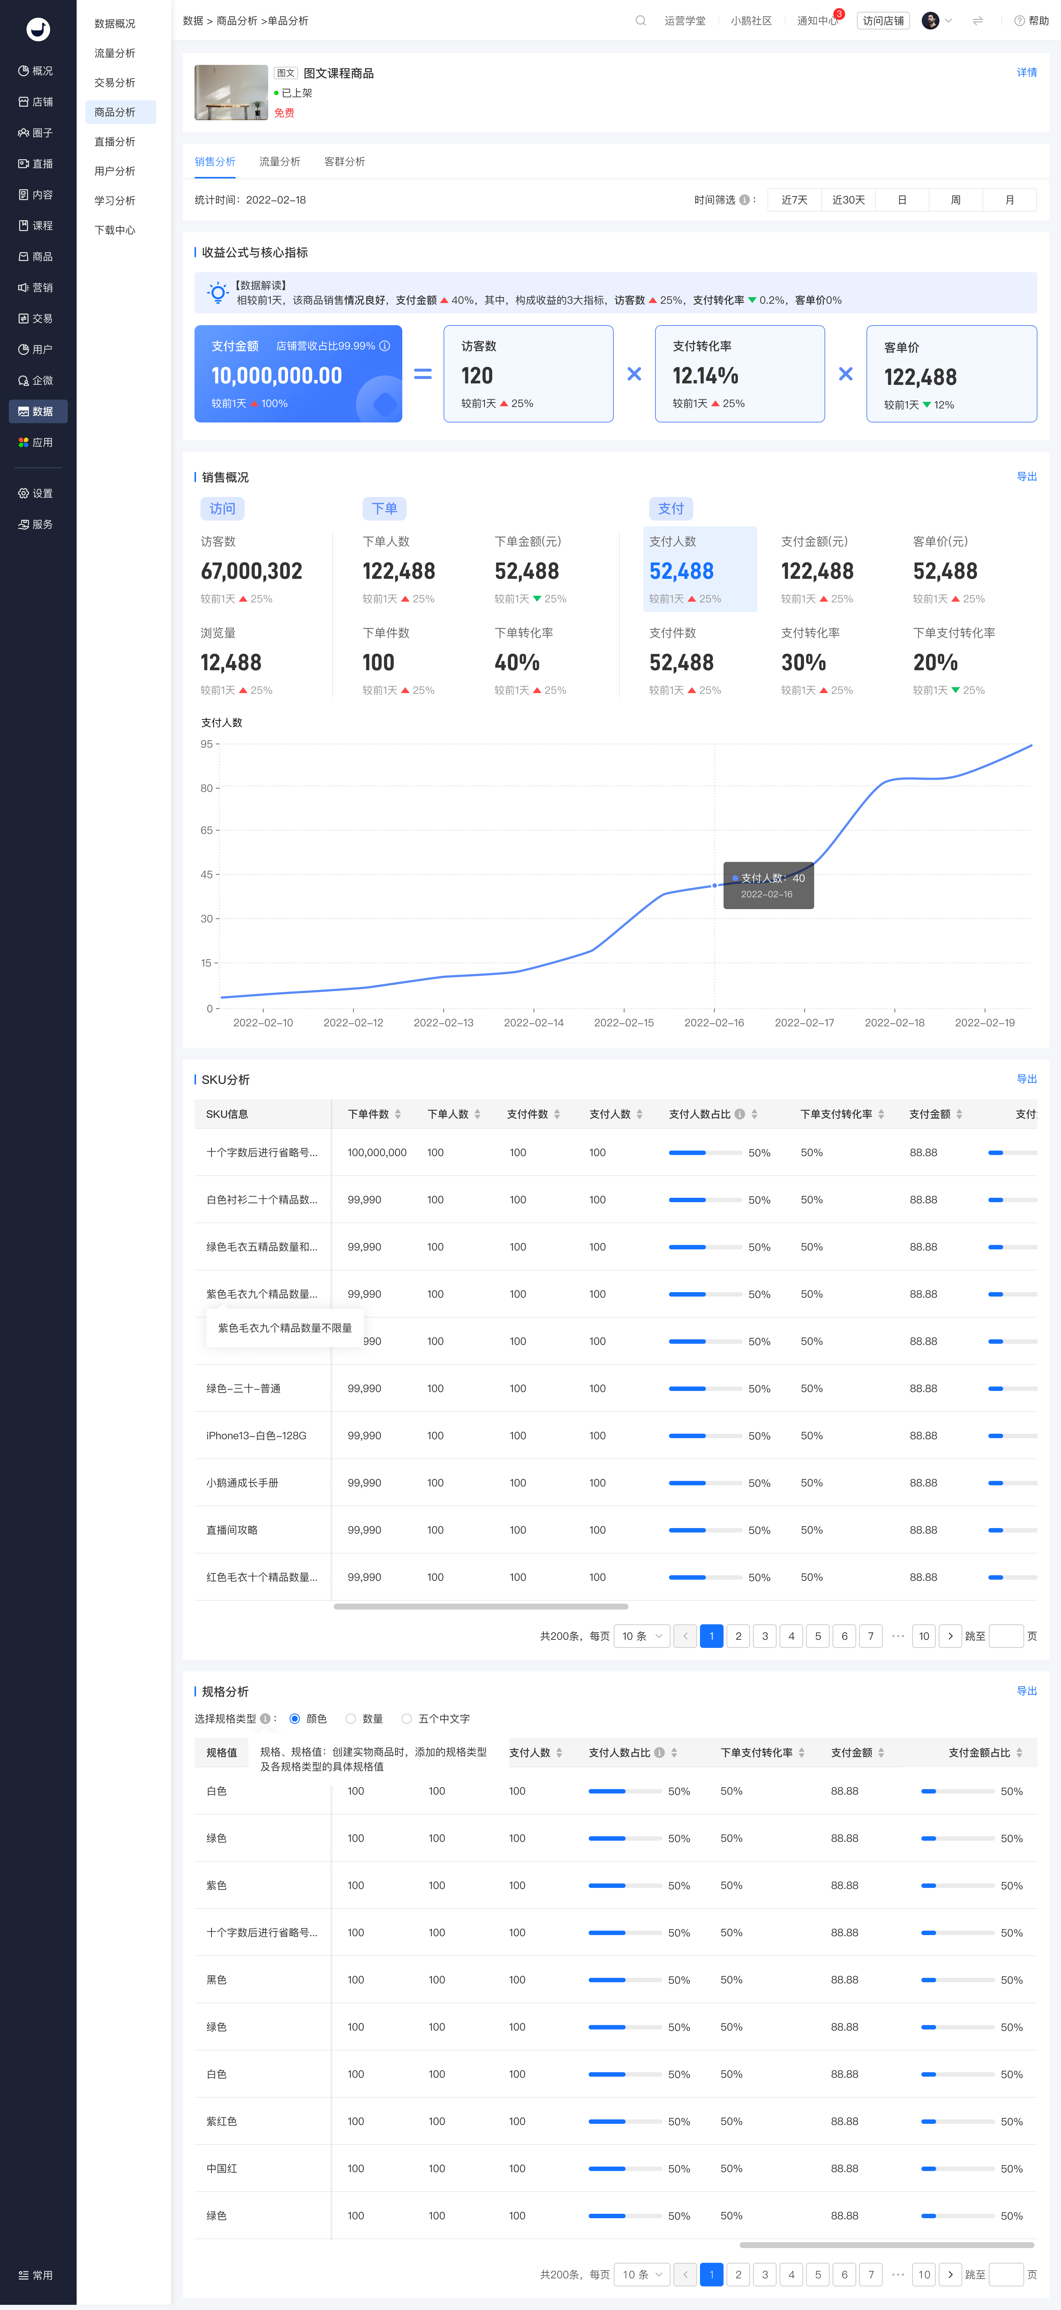
Task: Sort SKU table by 下单人数
Action: tap(477, 1115)
